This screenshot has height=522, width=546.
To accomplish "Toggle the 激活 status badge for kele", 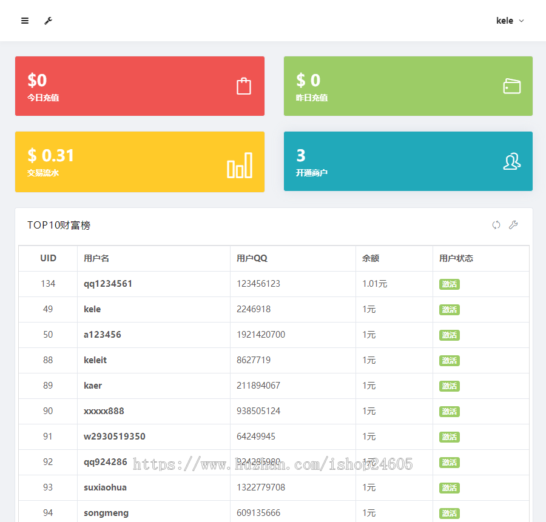I will click(x=449, y=309).
